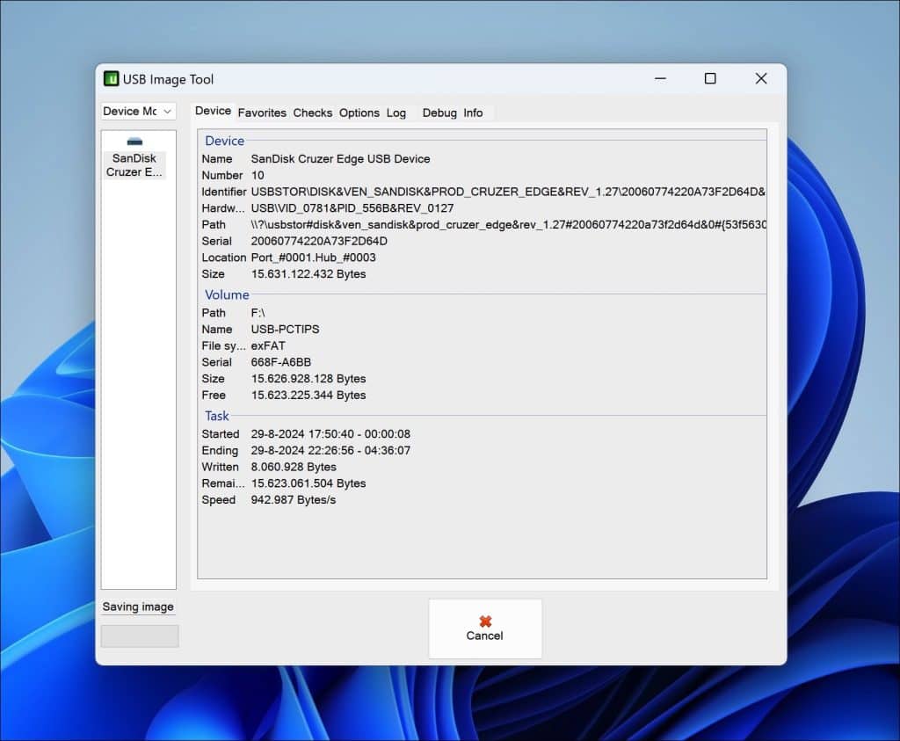
Task: Click file system value 'exFAT'
Action: pyautogui.click(x=268, y=346)
